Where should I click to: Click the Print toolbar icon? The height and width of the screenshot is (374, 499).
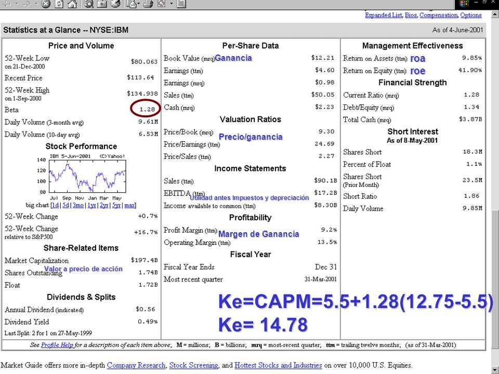click(148, 4)
